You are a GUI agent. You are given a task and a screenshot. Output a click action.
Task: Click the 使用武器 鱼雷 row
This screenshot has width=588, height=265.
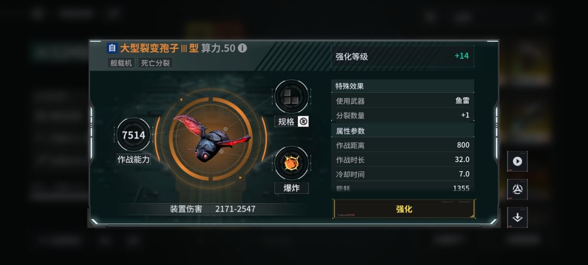tap(402, 100)
